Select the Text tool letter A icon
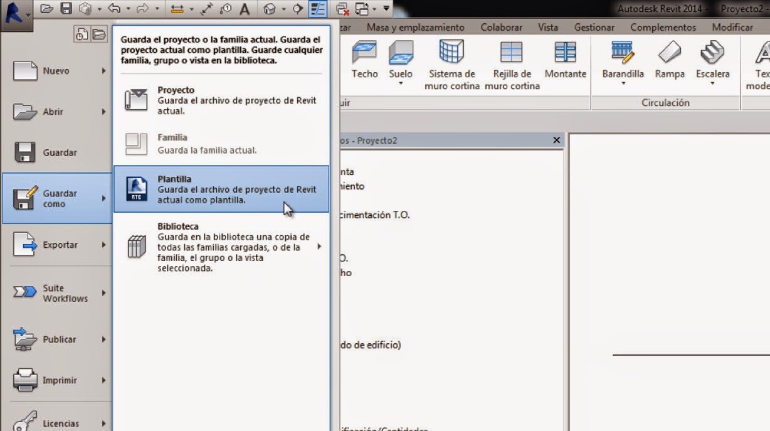770x431 pixels. (245, 9)
